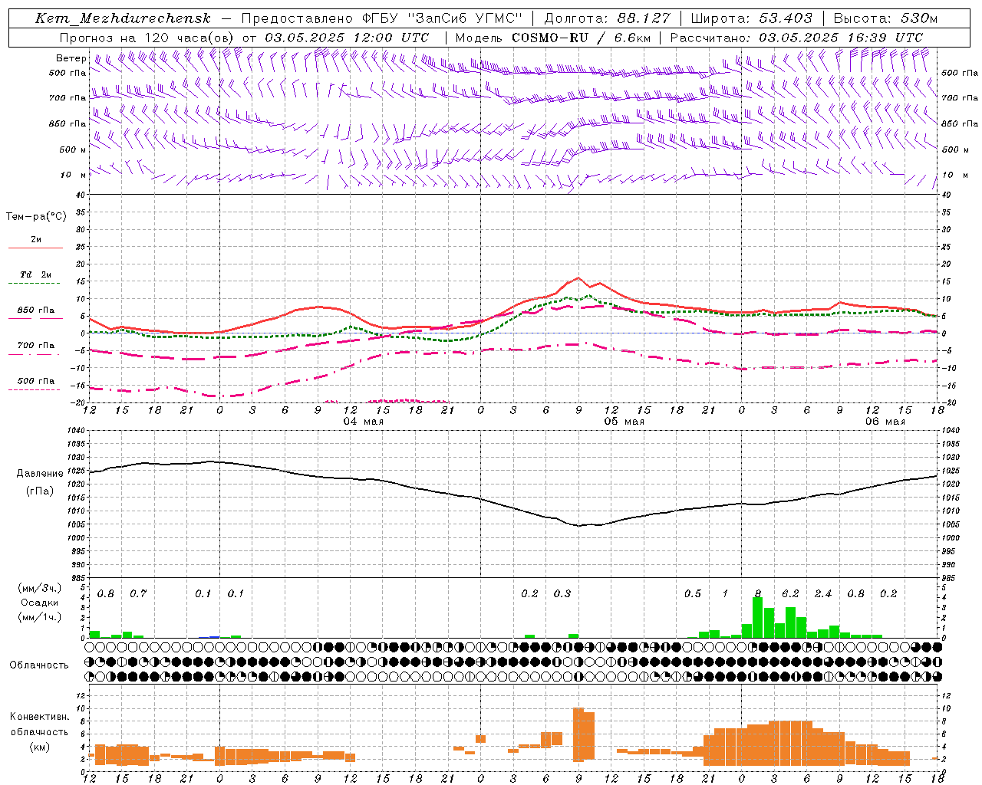The height and width of the screenshot is (785, 982).
Task: Click the elevation label Высота: 530м
Action: pyautogui.click(x=885, y=18)
